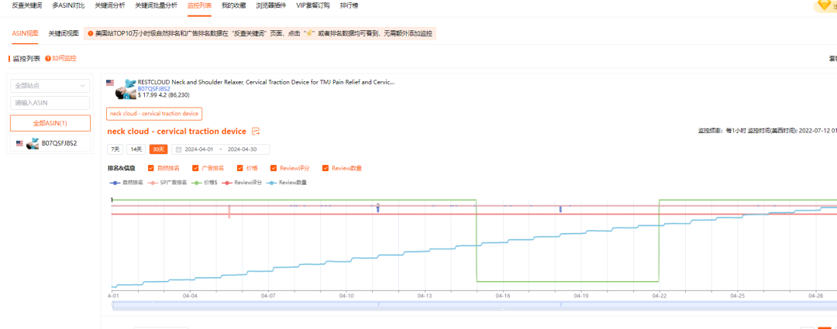Viewport: 837px width, 329px height.
Task: Select the 7天 time range option
Action: pos(115,149)
